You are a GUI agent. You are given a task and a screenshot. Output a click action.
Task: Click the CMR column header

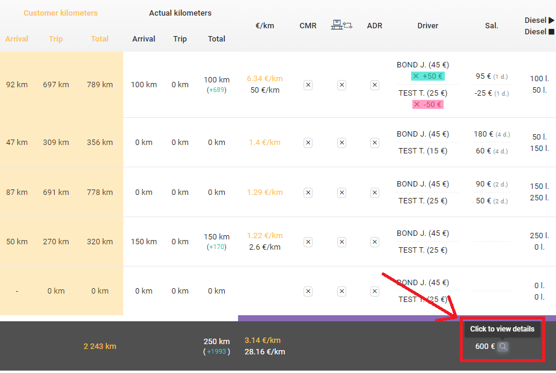[x=308, y=25]
